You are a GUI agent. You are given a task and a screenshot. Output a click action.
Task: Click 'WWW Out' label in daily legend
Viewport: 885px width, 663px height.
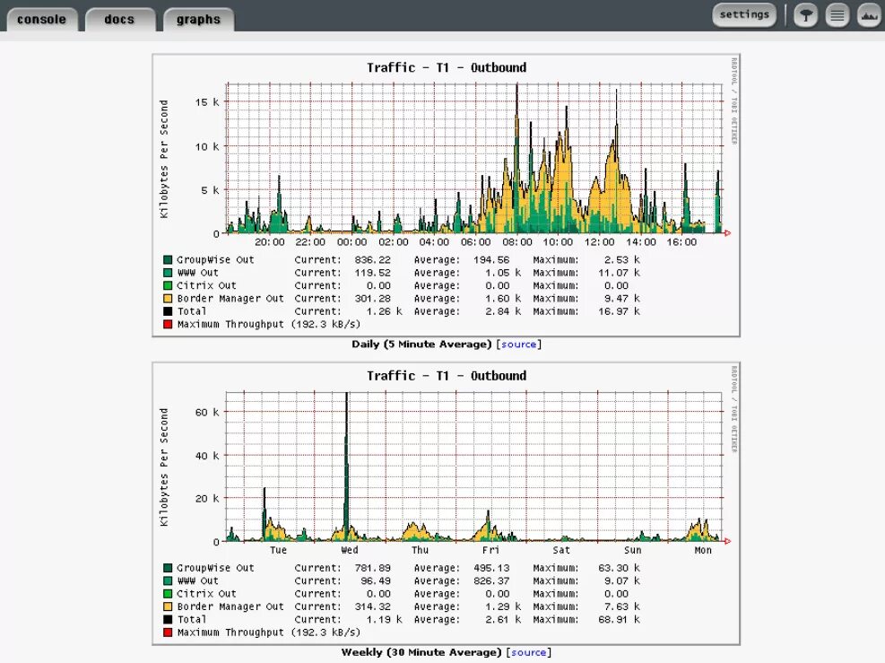(197, 273)
